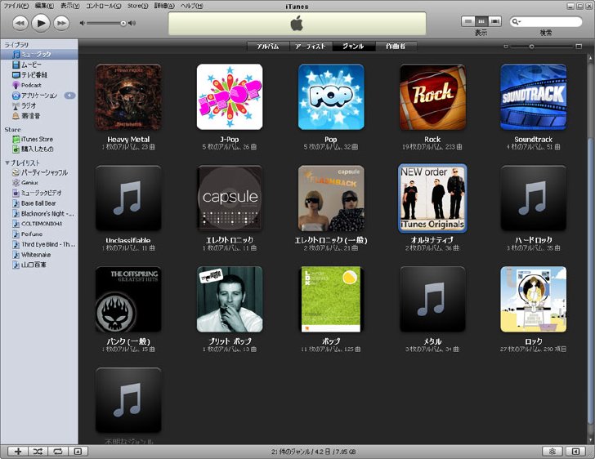Open ミュージック library in sidebar

39,54
